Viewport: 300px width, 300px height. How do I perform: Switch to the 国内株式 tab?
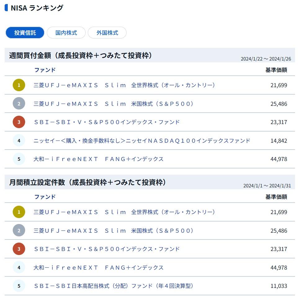click(66, 33)
